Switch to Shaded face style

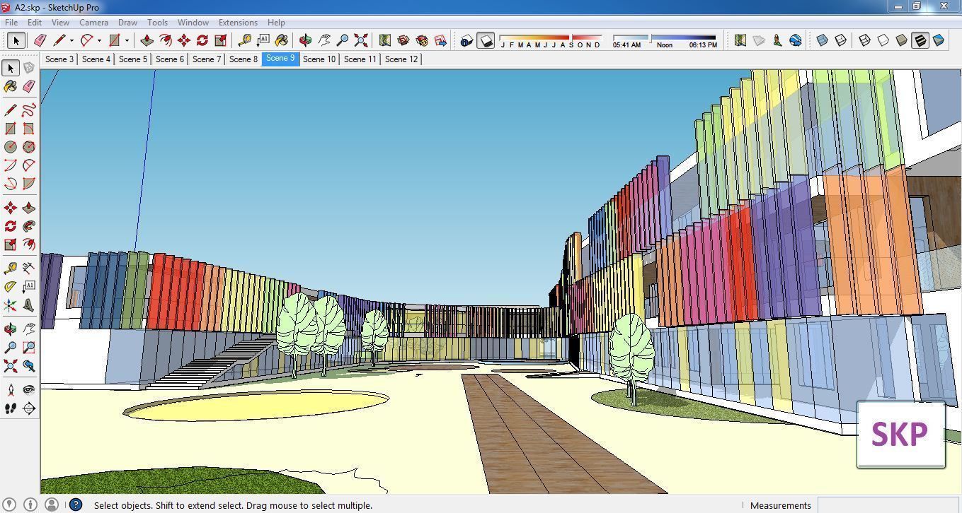[902, 40]
